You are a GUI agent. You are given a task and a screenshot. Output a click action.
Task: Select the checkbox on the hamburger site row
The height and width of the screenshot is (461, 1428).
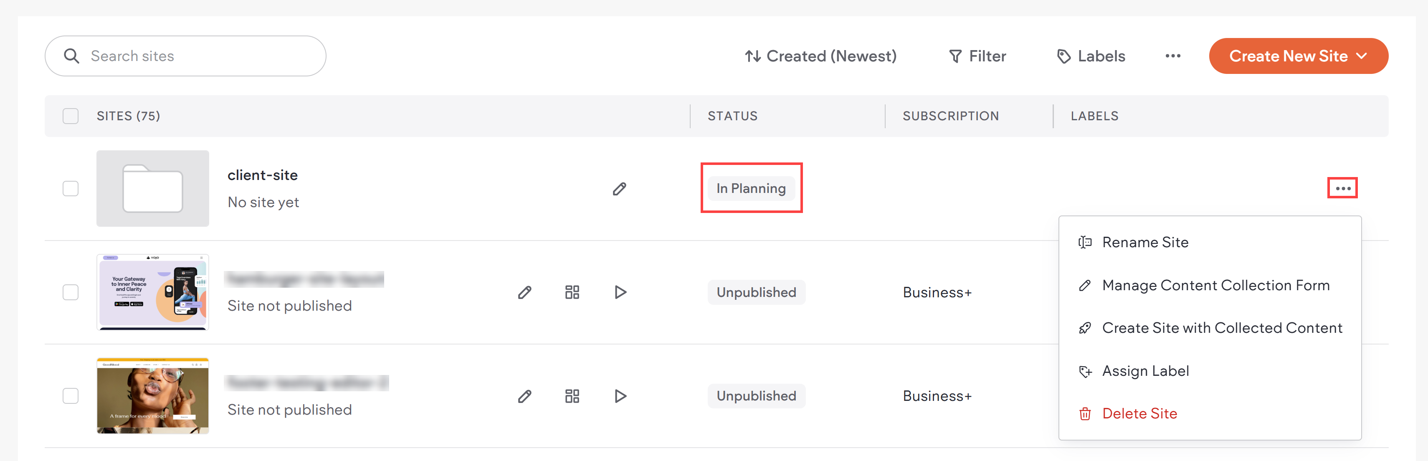71,292
